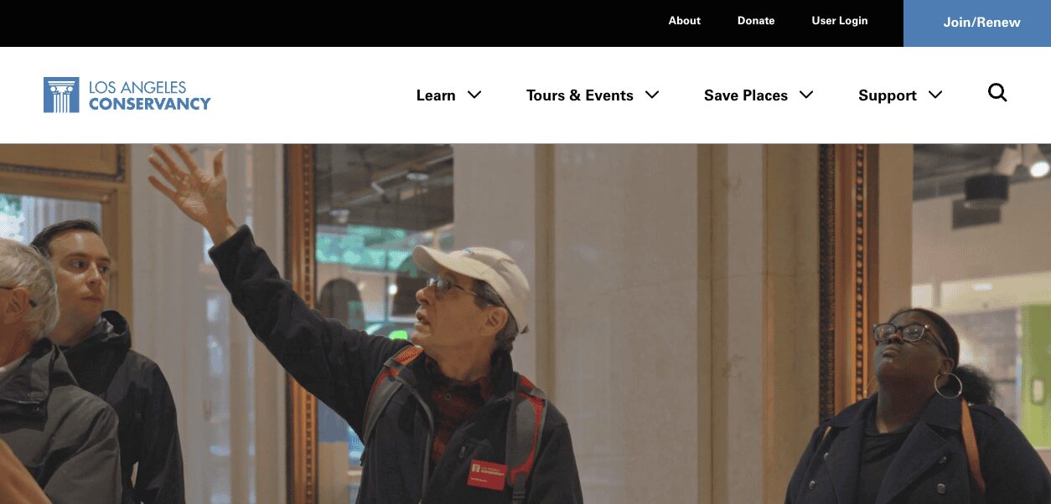Go home via Los Angeles Conservancy wordmark
This screenshot has width=1051, height=504.
click(x=149, y=95)
